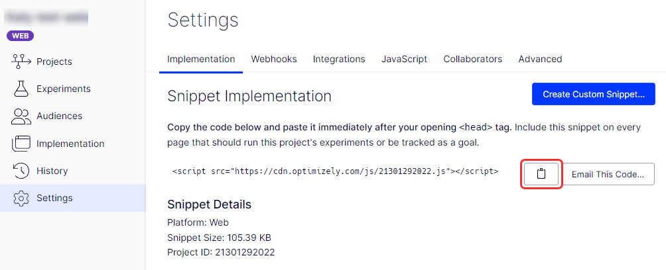Open the Webhooks tab
The width and height of the screenshot is (666, 270).
274,59
